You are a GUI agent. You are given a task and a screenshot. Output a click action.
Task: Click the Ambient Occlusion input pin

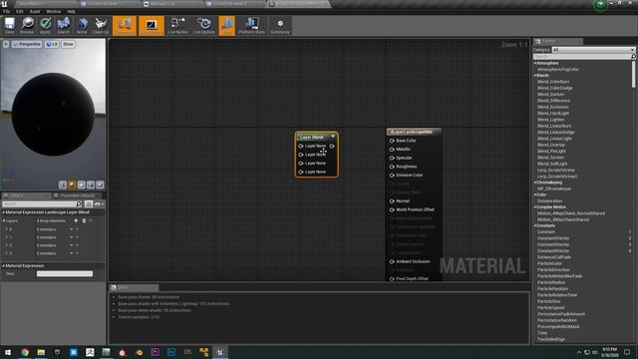pyautogui.click(x=392, y=261)
